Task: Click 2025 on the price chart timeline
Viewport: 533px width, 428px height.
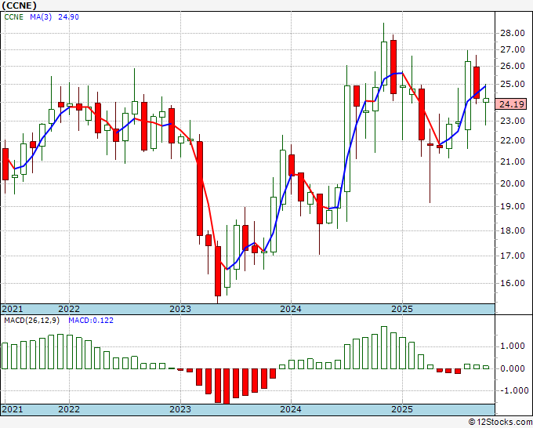Action: [x=402, y=309]
